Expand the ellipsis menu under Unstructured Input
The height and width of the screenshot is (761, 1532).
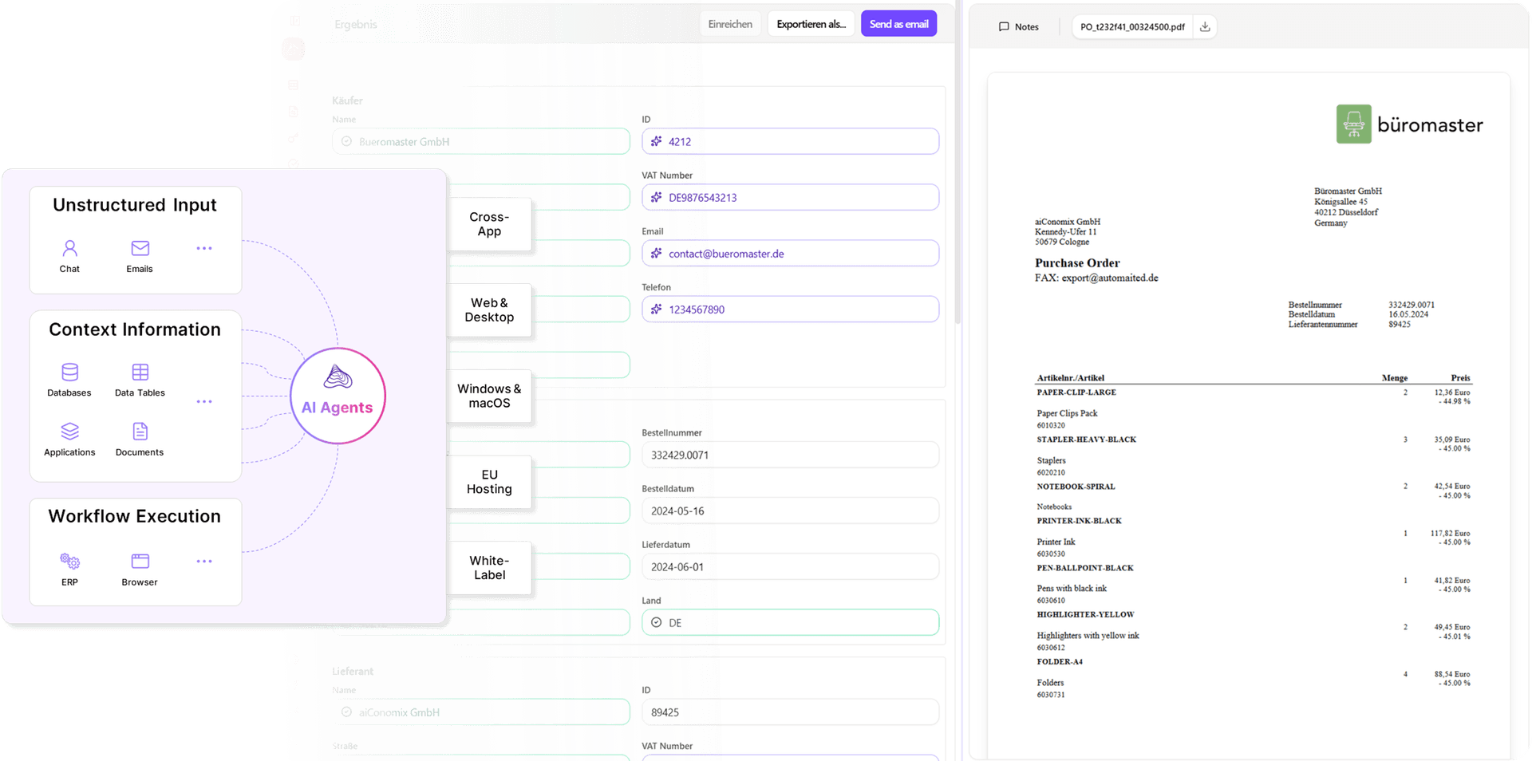click(204, 248)
